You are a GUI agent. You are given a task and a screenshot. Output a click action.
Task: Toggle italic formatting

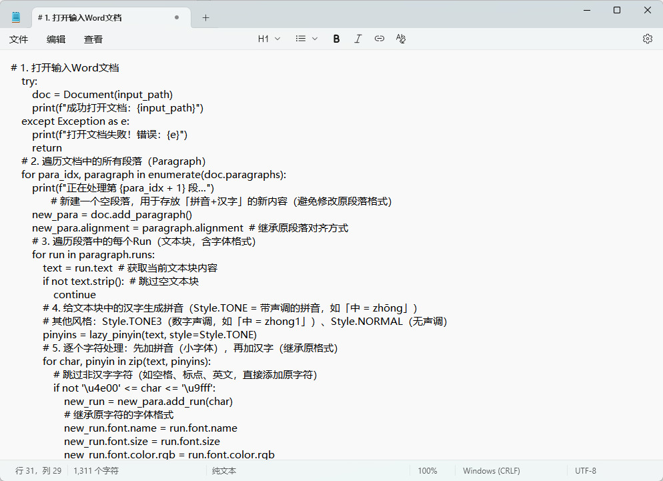pos(358,39)
